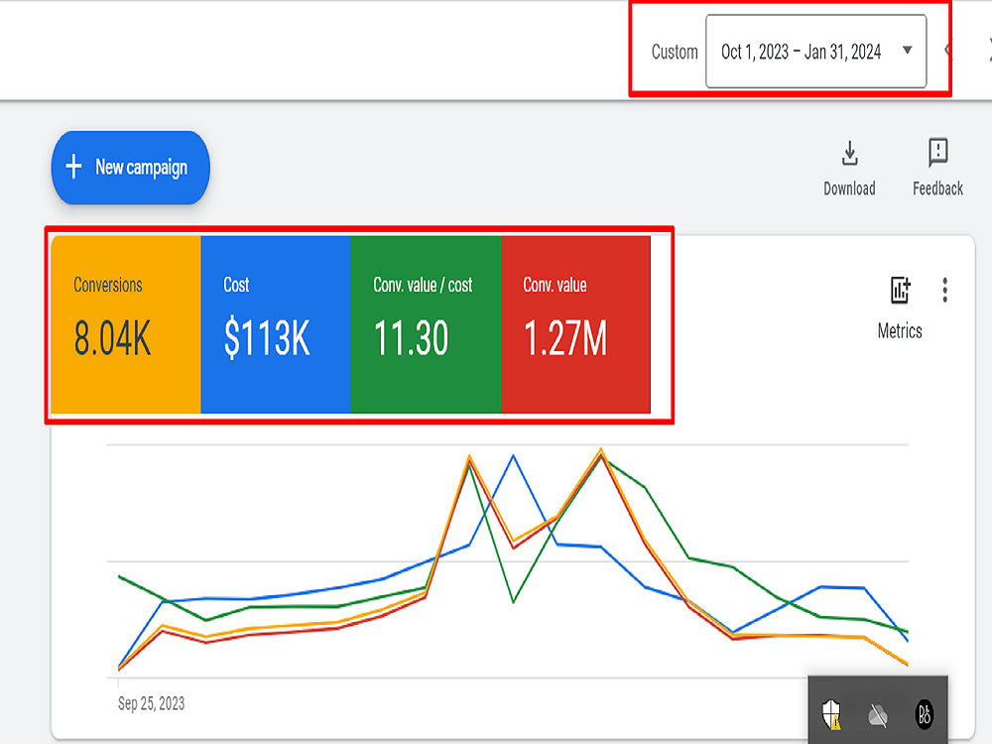Click the security shield tray icon
Image resolution: width=992 pixels, height=744 pixels.
point(831,715)
